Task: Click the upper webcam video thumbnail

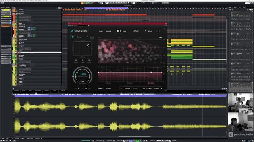Action: click(241, 103)
